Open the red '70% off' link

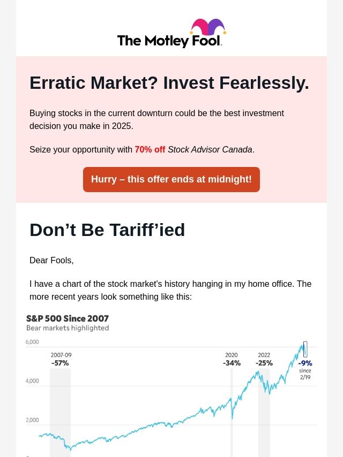[150, 150]
